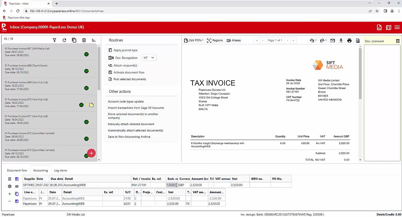Click the Exch. rate field 1.0000
This screenshot has width=402, height=217.
coord(172,185)
